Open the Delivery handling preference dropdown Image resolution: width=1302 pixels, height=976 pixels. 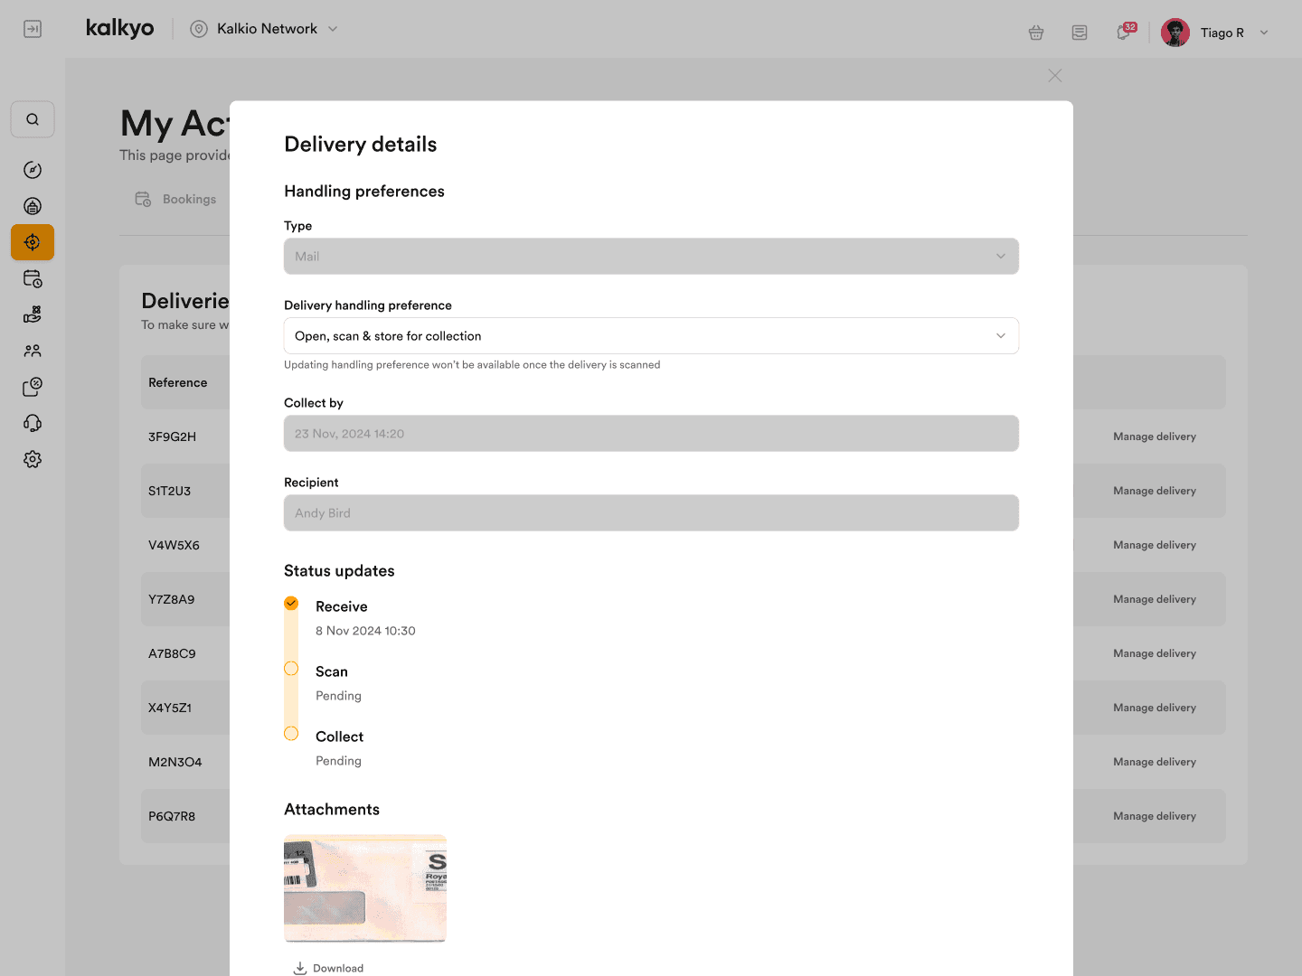pyautogui.click(x=651, y=336)
